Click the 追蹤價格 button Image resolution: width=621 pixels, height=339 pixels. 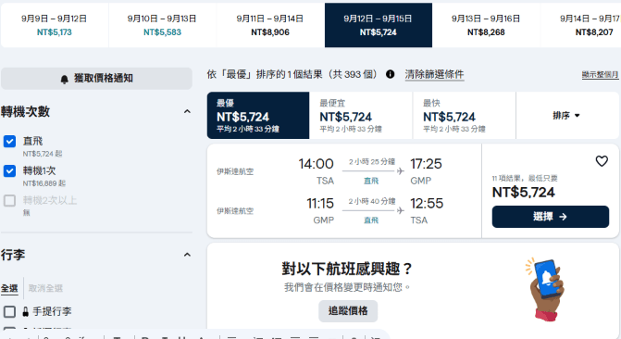coord(348,311)
